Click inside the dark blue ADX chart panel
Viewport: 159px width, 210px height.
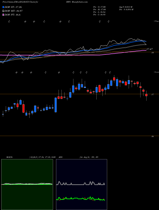pyautogui.click(x=81, y=185)
